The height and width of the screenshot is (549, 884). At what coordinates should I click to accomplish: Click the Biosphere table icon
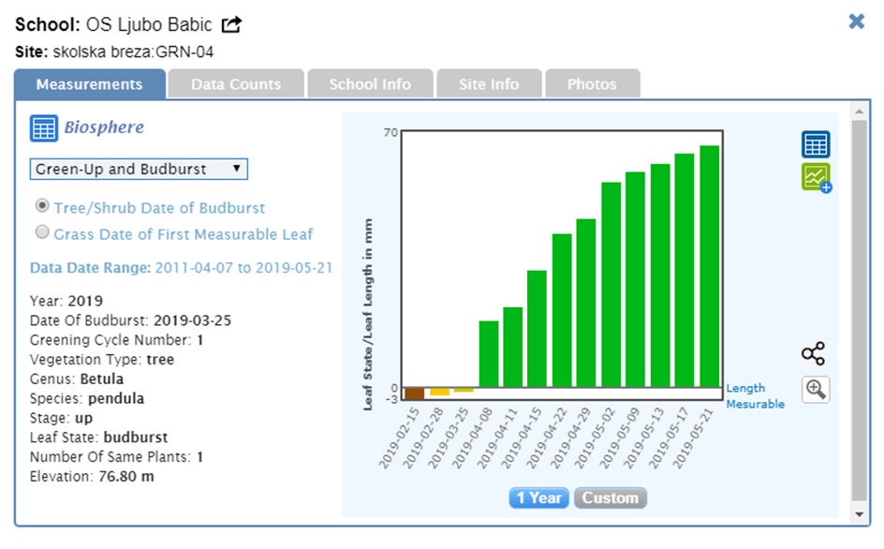(x=43, y=128)
